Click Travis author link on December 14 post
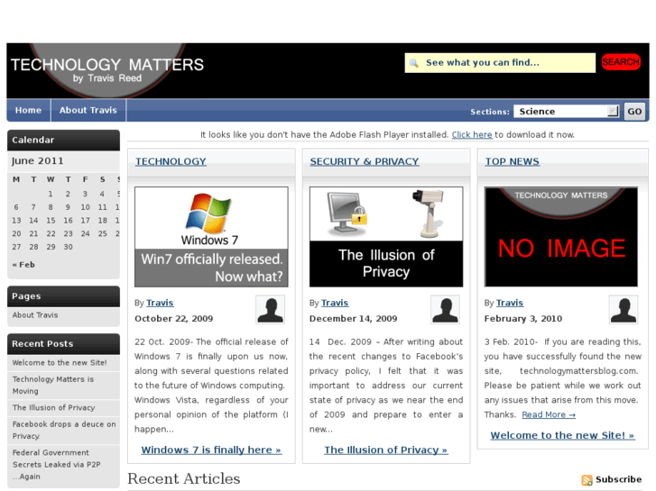Image resolution: width=656 pixels, height=491 pixels. click(335, 303)
